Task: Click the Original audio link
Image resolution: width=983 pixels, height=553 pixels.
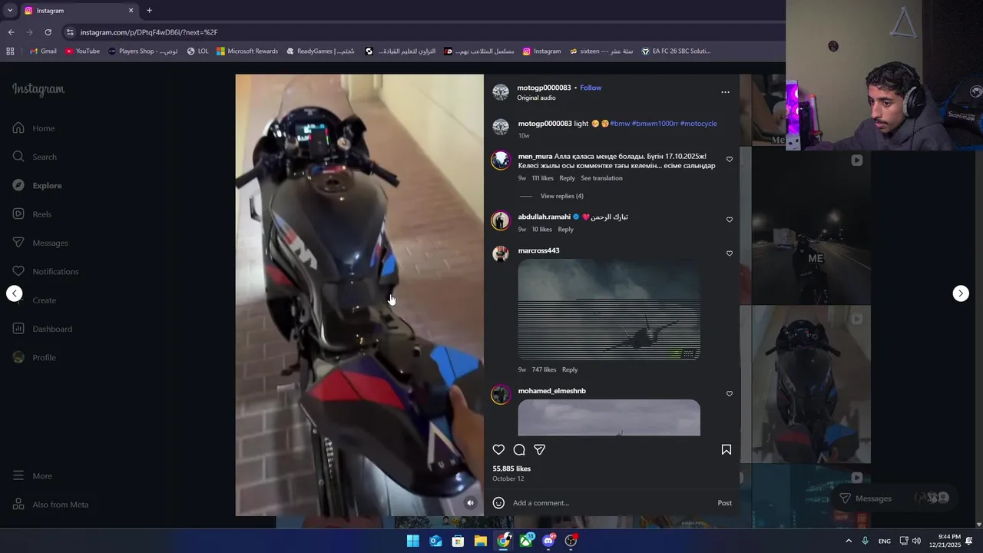Action: point(536,98)
